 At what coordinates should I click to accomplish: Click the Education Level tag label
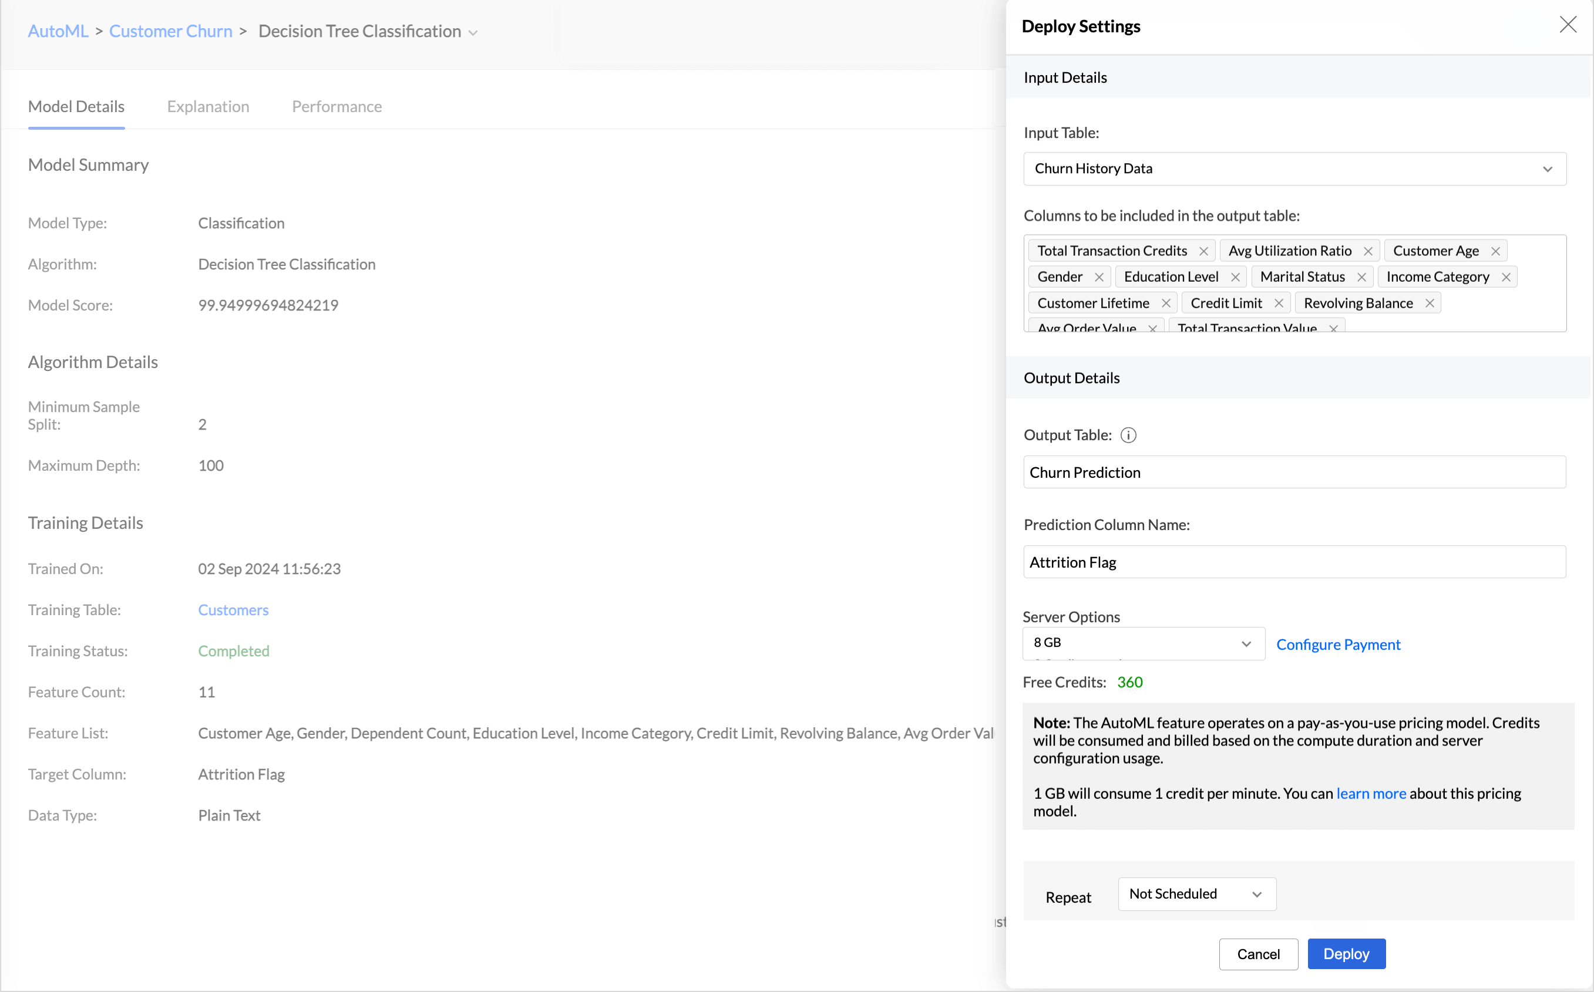(x=1171, y=277)
